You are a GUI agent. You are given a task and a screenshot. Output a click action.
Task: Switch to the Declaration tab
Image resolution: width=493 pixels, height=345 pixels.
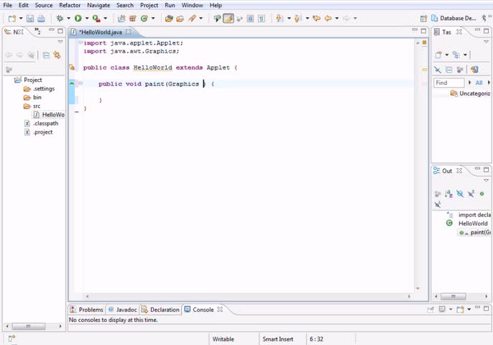click(161, 310)
